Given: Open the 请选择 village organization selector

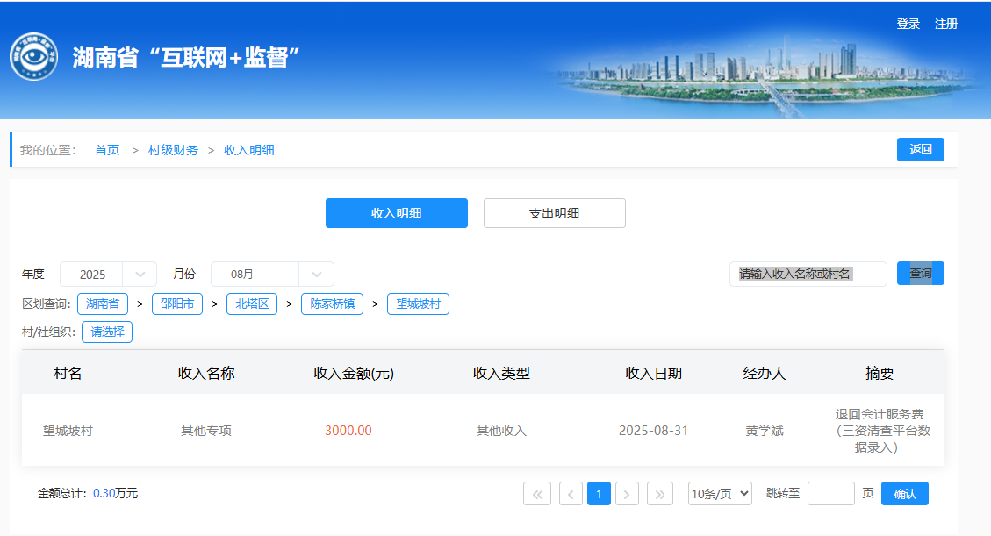Looking at the screenshot, I should [107, 332].
